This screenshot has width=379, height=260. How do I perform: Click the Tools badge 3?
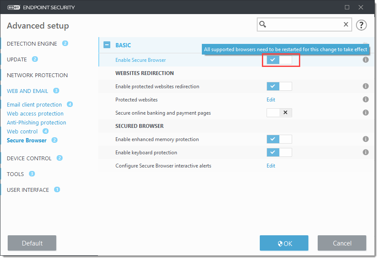click(32, 173)
